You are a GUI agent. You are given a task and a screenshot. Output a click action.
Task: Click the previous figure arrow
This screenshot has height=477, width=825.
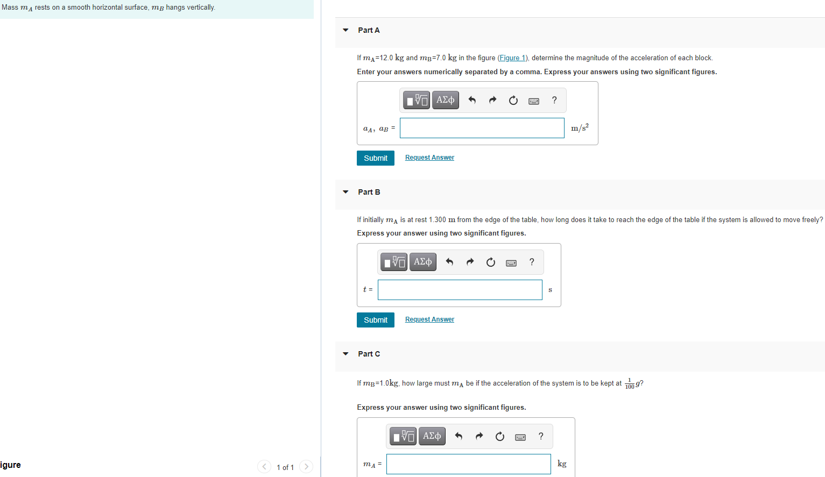[x=264, y=467]
